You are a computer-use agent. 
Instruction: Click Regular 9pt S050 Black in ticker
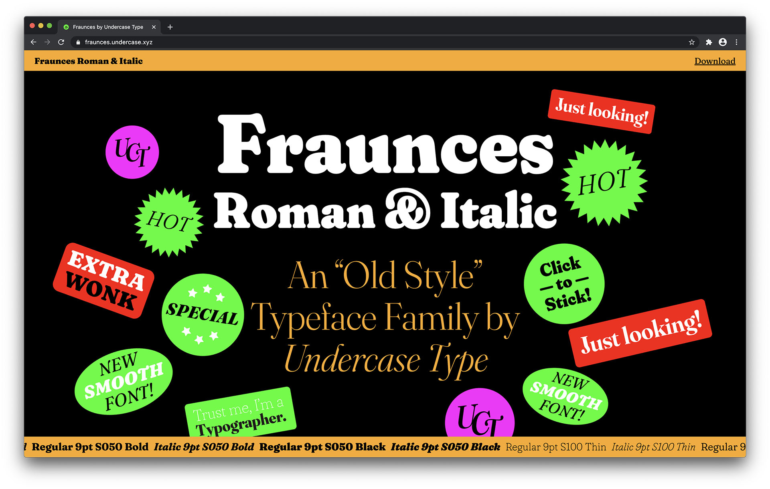(x=322, y=447)
